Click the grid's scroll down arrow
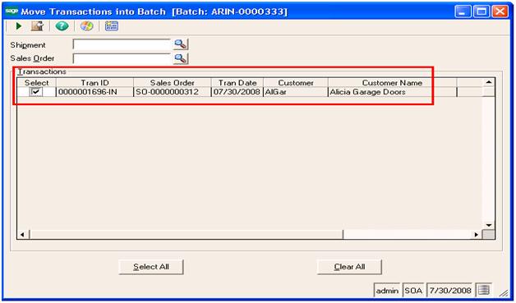 click(x=489, y=225)
